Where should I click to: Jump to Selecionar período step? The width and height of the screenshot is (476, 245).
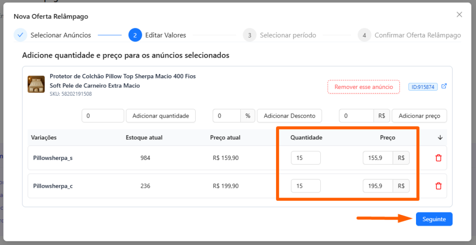[x=288, y=35]
